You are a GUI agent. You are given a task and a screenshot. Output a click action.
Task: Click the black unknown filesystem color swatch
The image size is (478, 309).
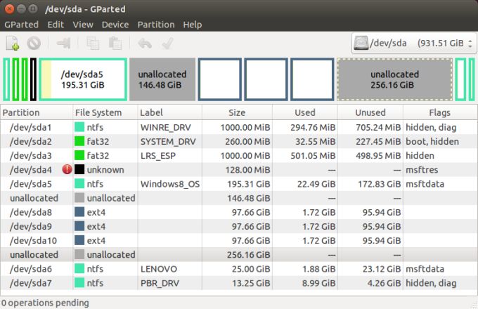(x=80, y=169)
